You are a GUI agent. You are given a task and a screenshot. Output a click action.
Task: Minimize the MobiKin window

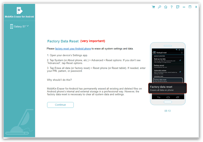[184, 7]
